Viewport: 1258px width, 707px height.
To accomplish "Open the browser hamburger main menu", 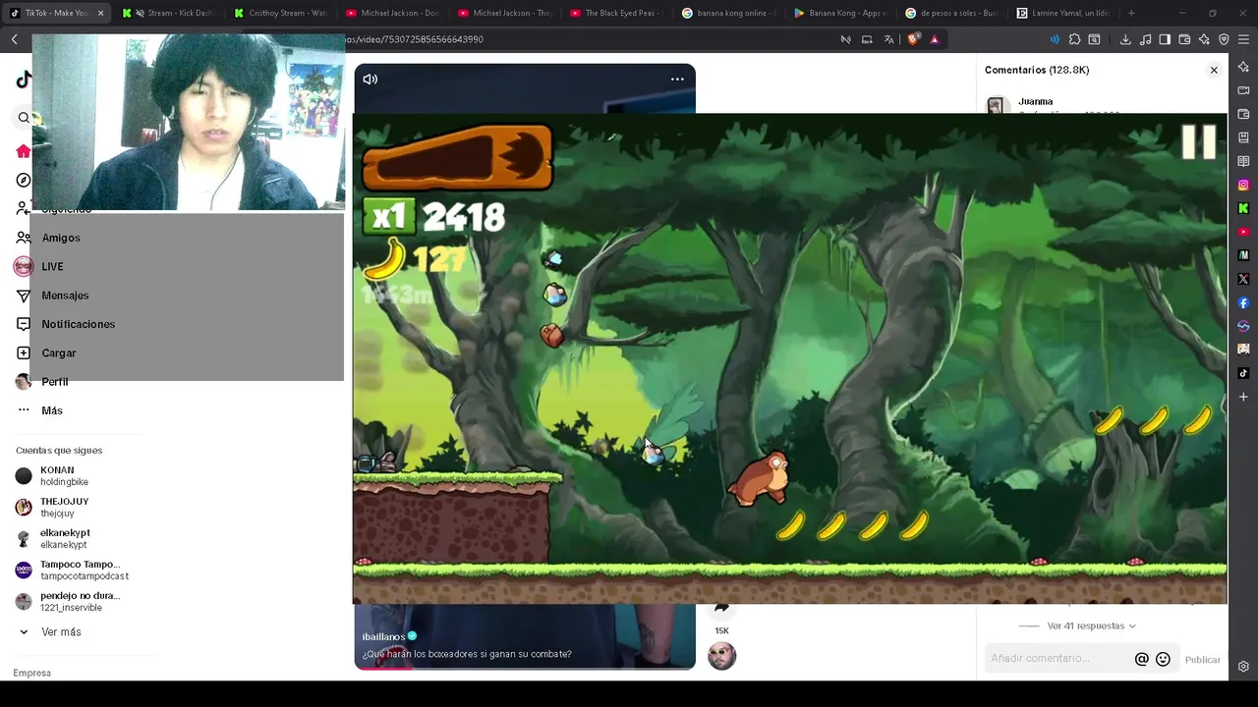I will coord(1243,39).
